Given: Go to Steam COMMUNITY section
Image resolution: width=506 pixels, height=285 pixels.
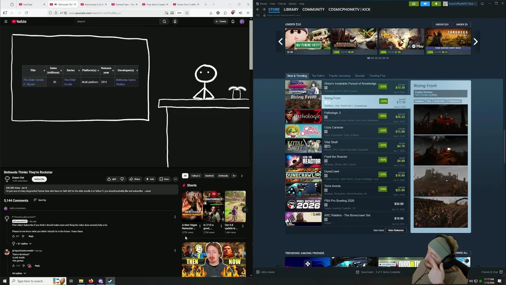Looking at the screenshot, I should point(313,9).
